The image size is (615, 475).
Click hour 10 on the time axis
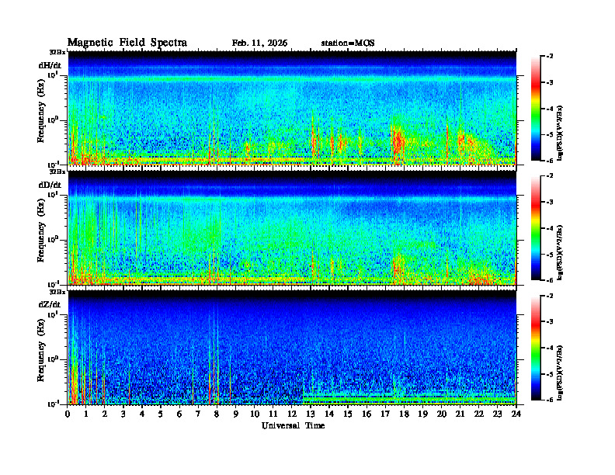(255, 414)
